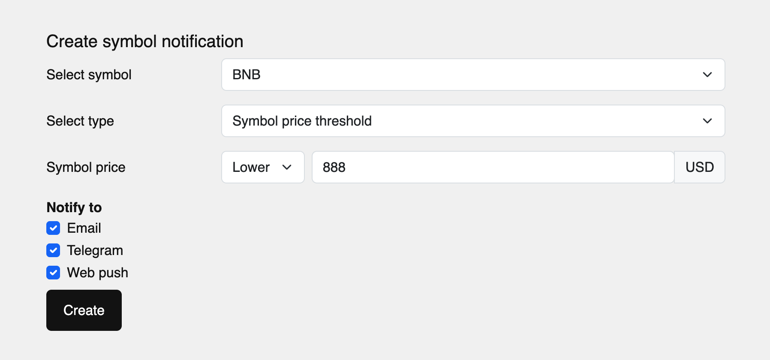Uncheck the Email notification checkbox

[53, 228]
